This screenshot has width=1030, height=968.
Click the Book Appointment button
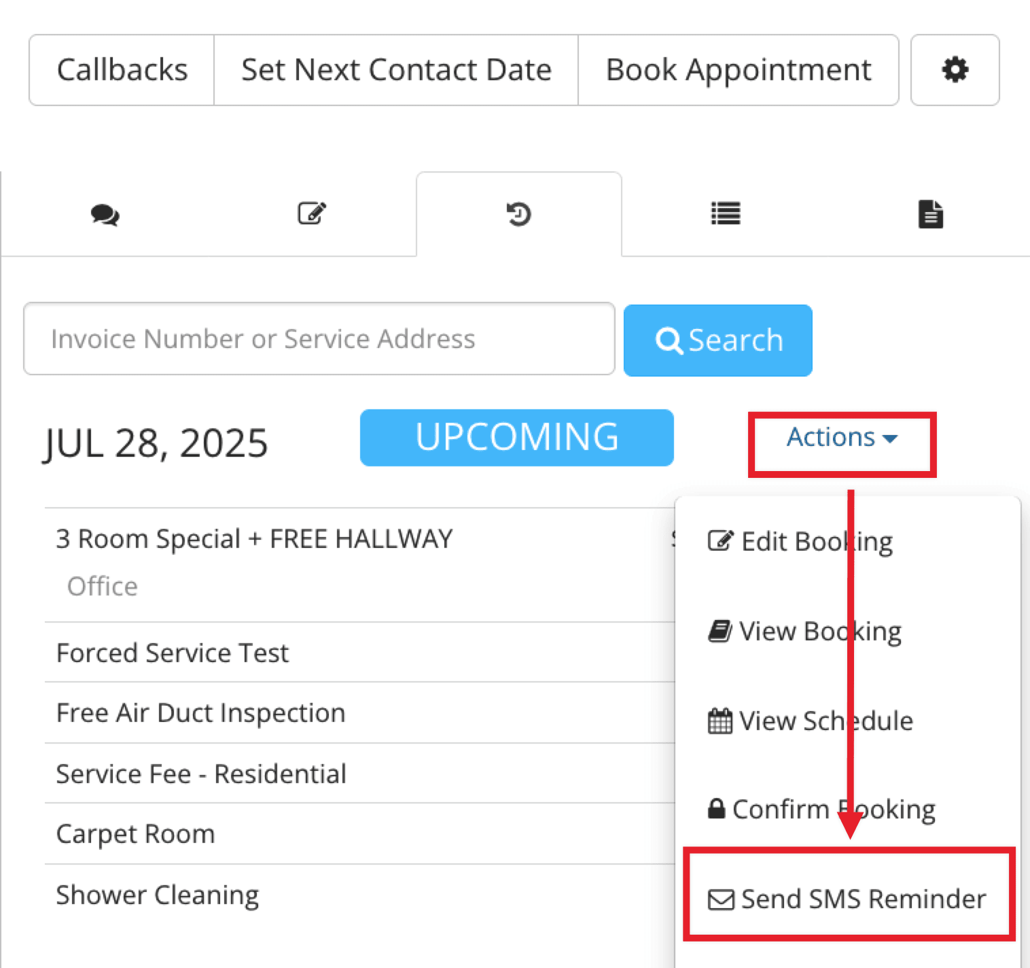tap(739, 70)
